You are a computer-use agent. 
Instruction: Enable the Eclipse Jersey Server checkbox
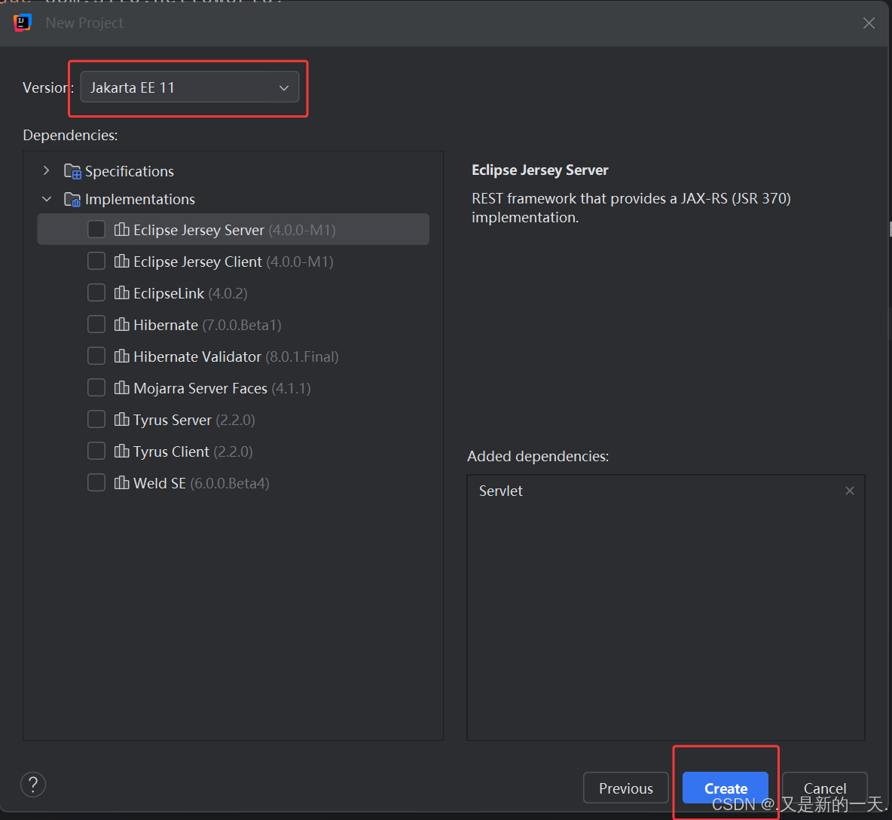tap(96, 229)
